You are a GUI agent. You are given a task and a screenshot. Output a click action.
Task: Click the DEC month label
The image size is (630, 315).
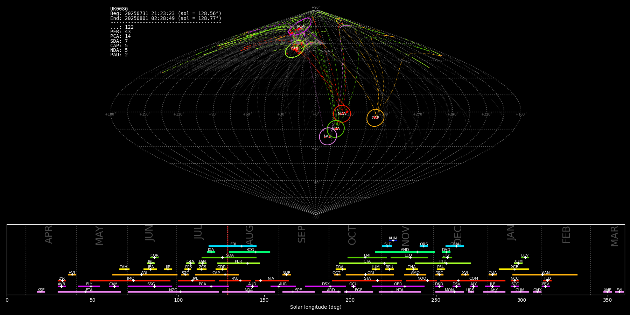[x=458, y=235]
